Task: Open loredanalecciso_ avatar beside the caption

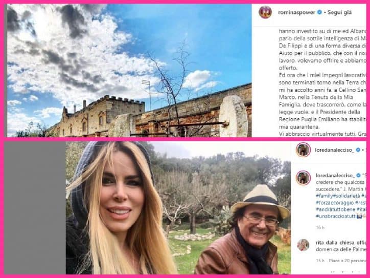Action: pyautogui.click(x=303, y=178)
